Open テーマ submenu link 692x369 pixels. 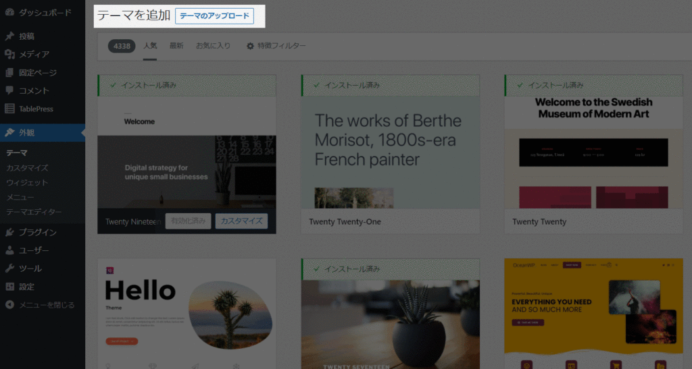[17, 153]
